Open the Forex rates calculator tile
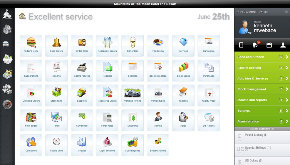This screenshot has height=165, width=290. [x=107, y=120]
